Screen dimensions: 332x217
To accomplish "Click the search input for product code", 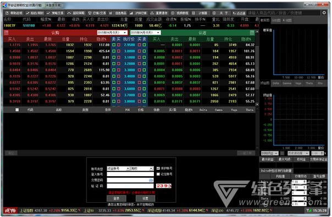I will click(283, 13).
